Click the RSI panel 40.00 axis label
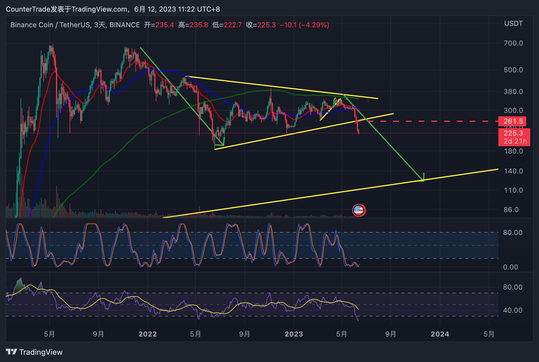Screen dimensions: 539x362 (513, 310)
